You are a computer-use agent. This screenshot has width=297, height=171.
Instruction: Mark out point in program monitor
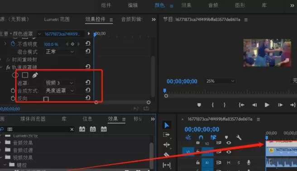click(x=225, y=105)
